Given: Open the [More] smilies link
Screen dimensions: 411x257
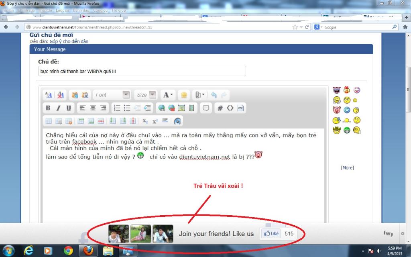Looking at the screenshot, I should [347, 167].
